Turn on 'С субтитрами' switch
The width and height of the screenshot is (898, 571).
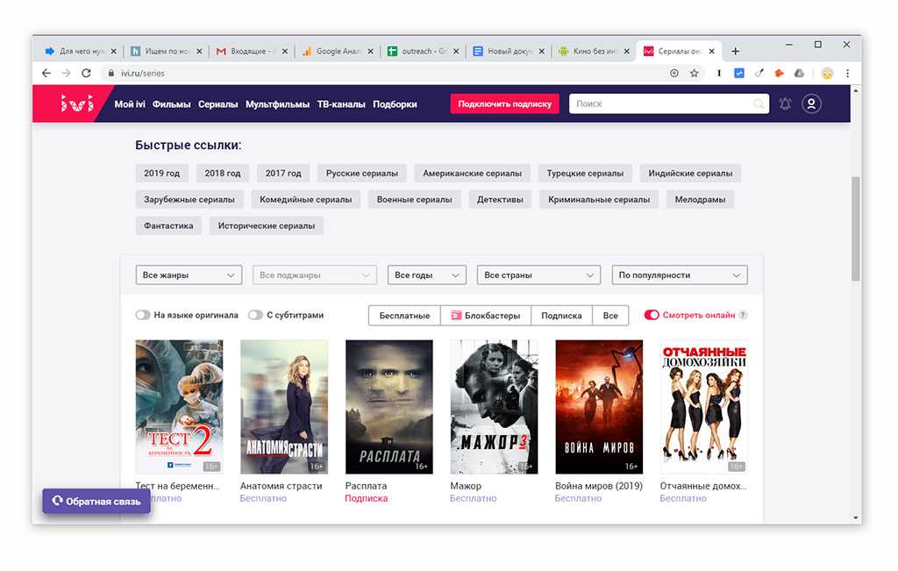255,315
